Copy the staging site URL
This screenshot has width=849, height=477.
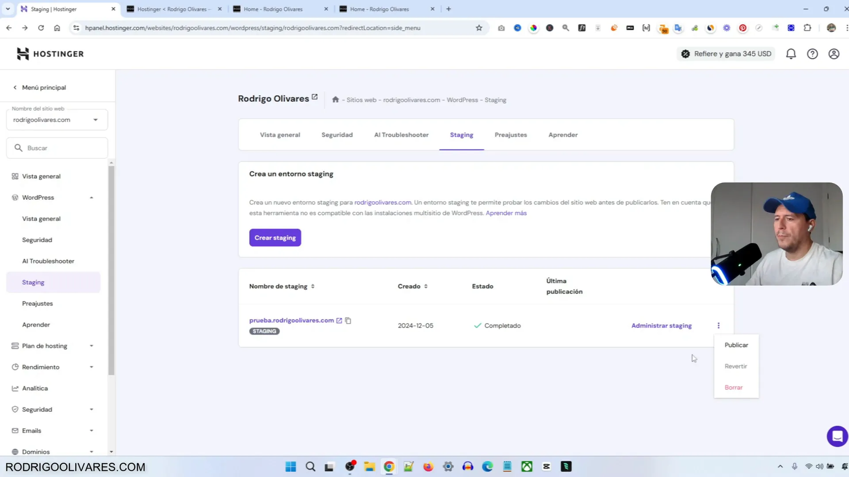348,320
